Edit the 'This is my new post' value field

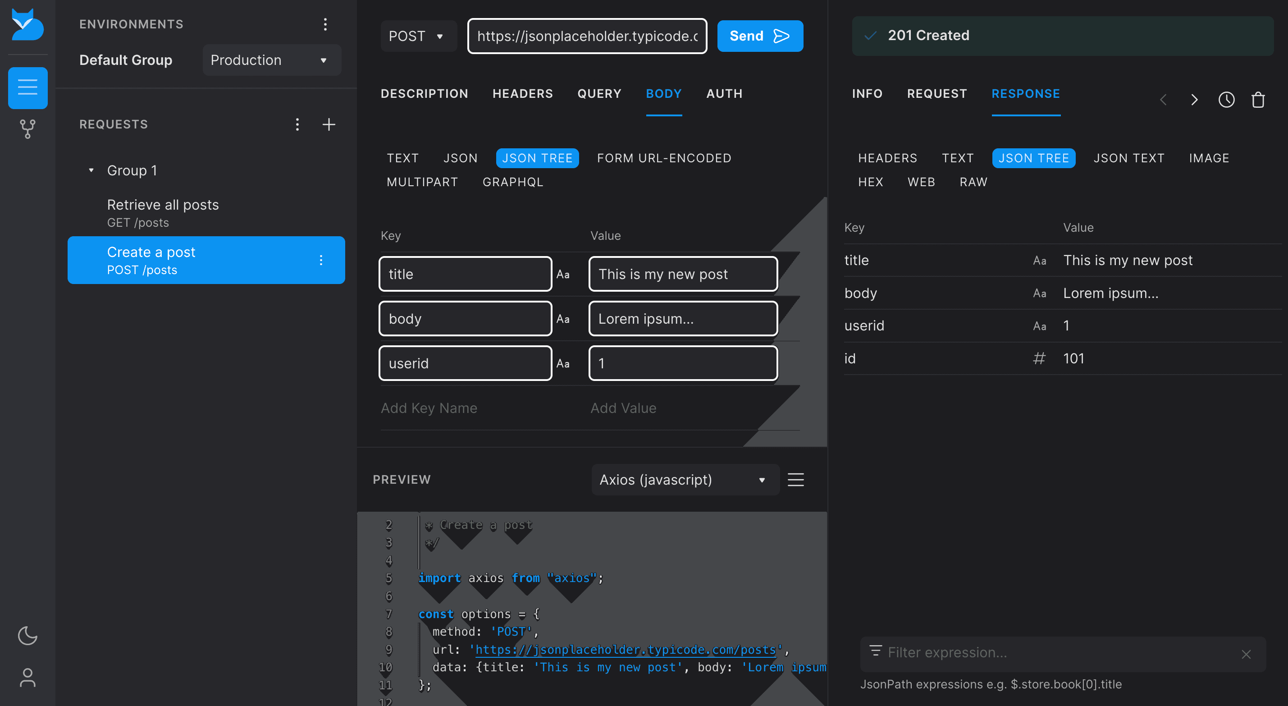[x=683, y=274]
